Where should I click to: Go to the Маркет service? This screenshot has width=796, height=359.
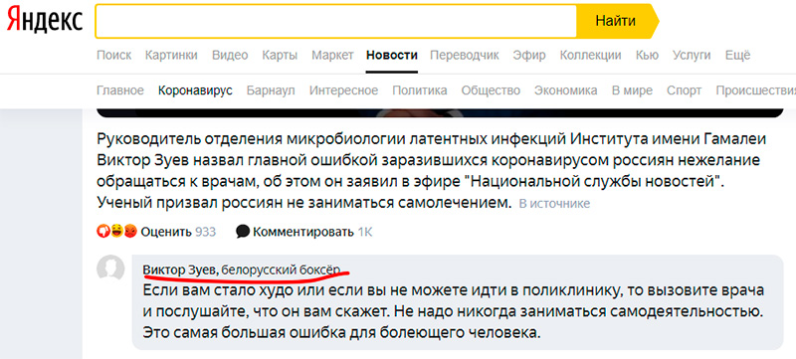(332, 56)
